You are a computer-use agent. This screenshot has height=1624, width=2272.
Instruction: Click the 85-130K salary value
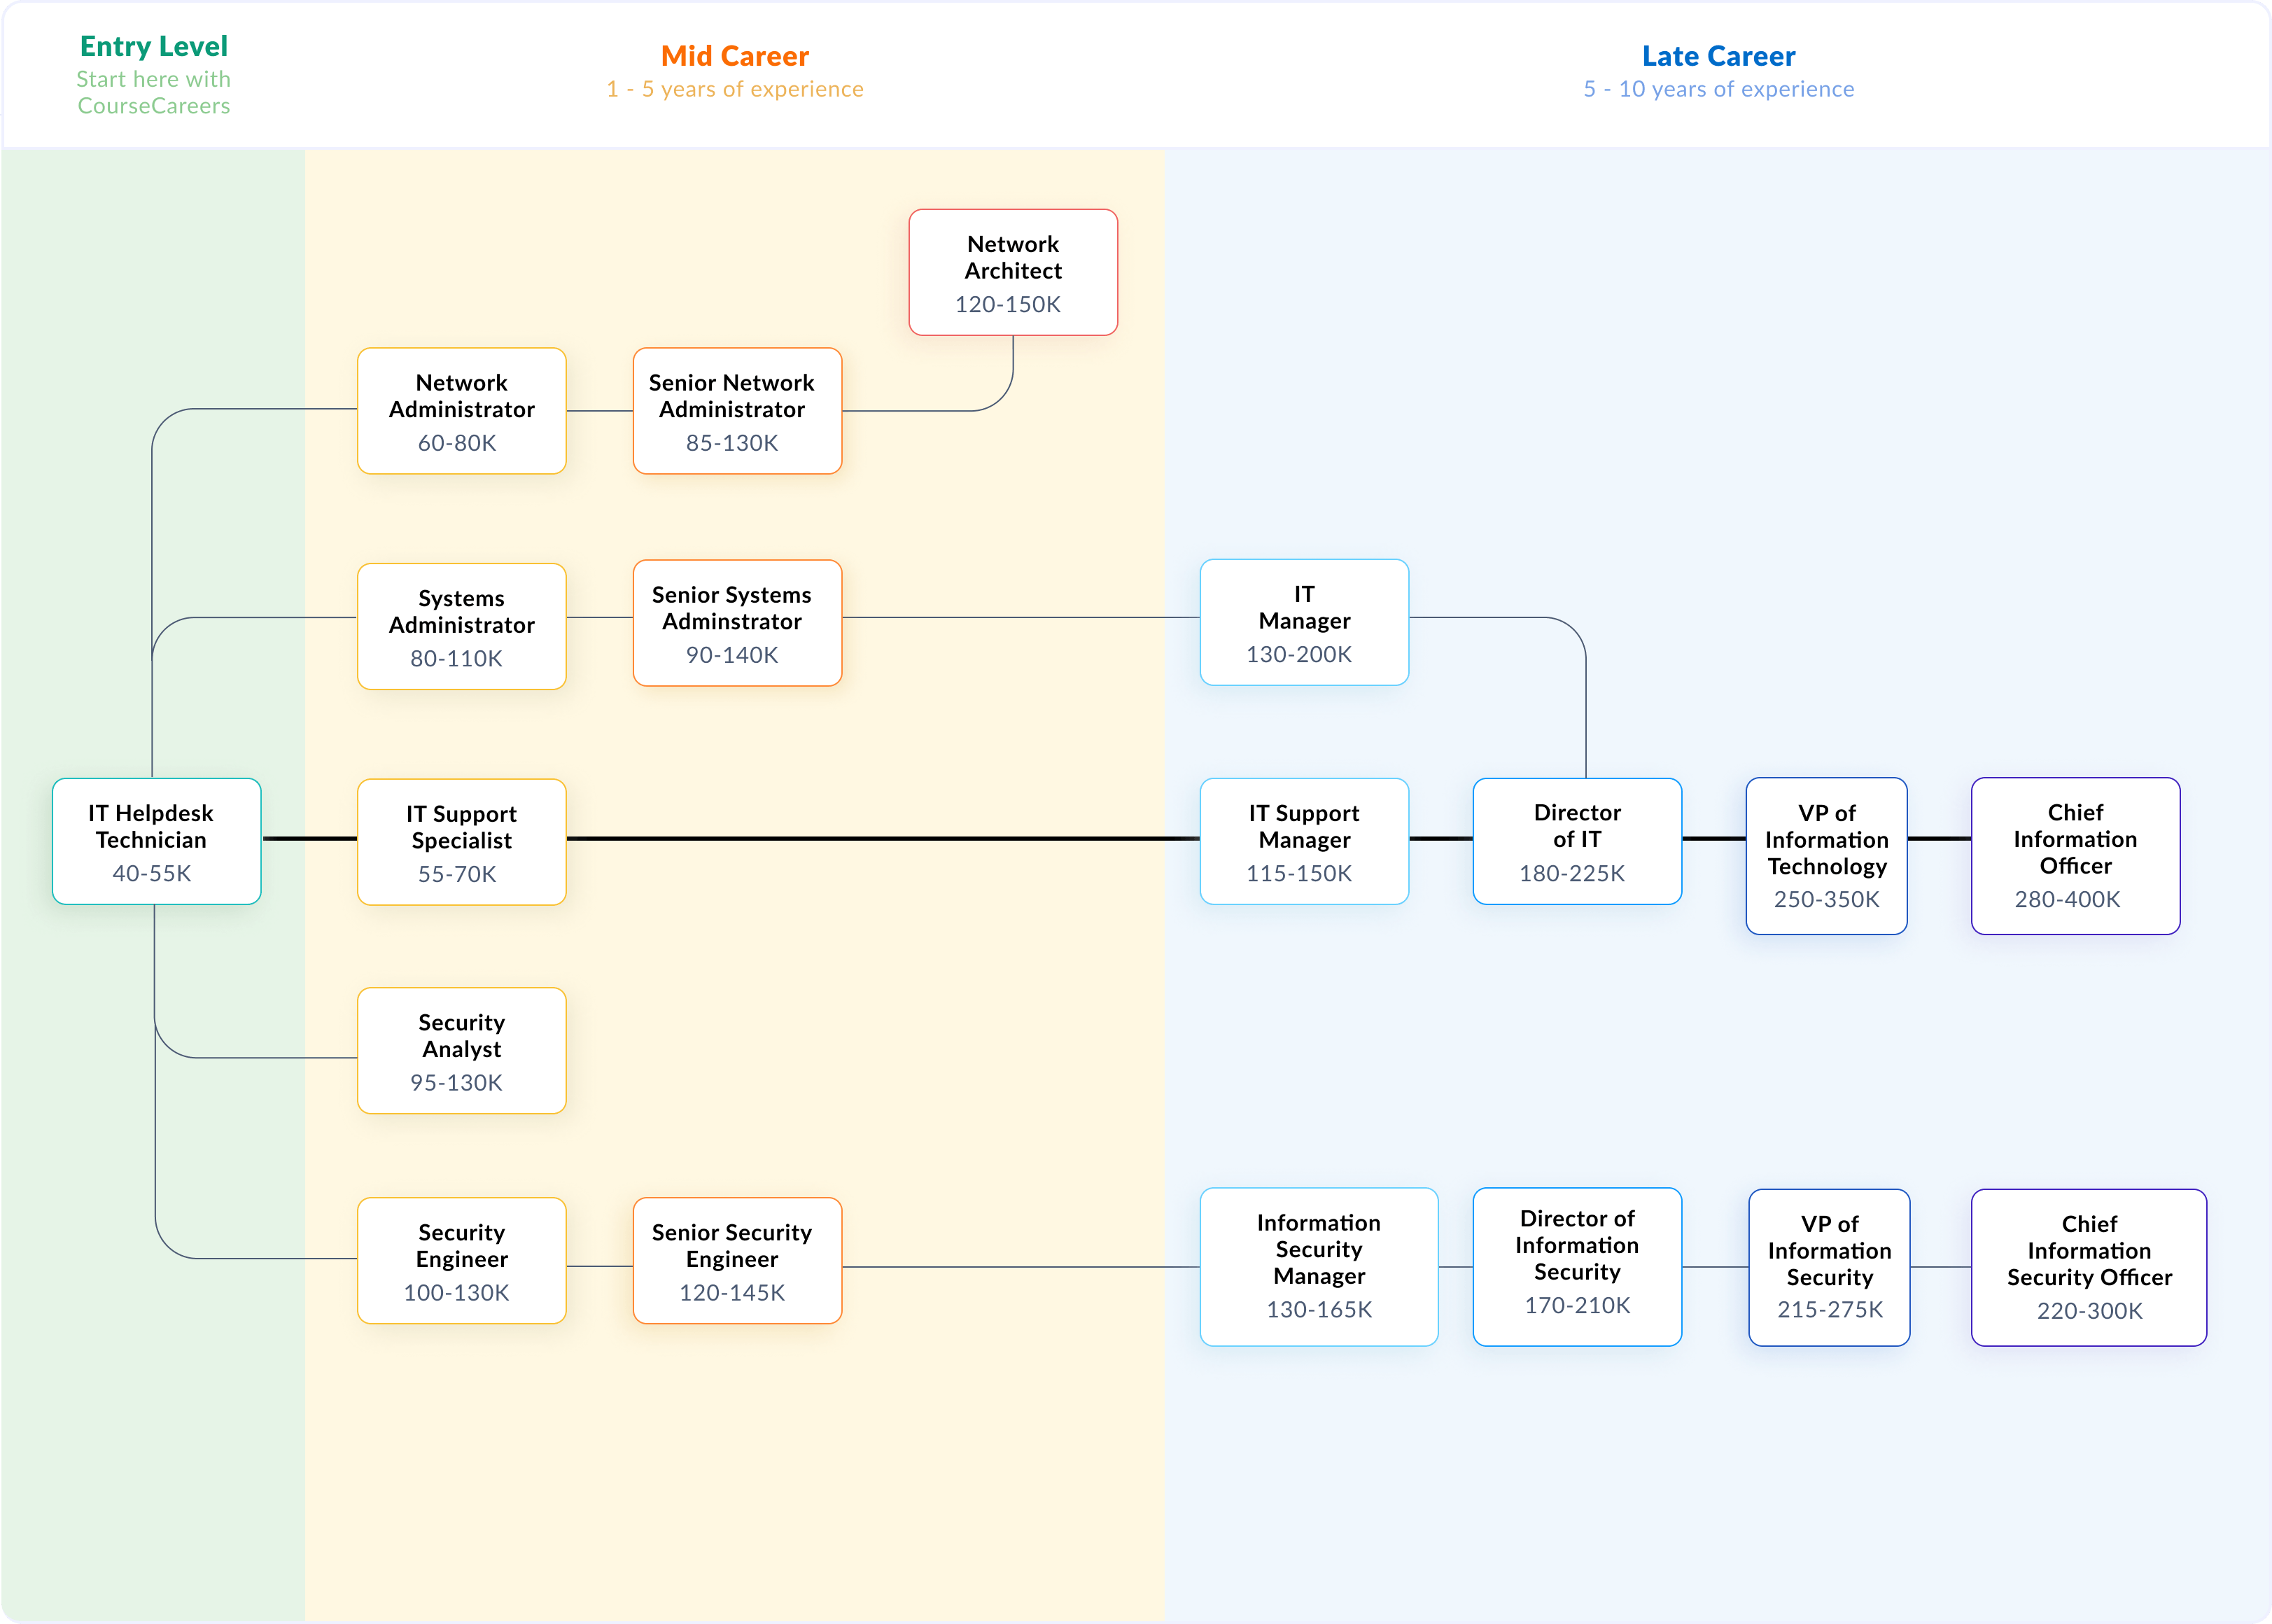click(732, 443)
